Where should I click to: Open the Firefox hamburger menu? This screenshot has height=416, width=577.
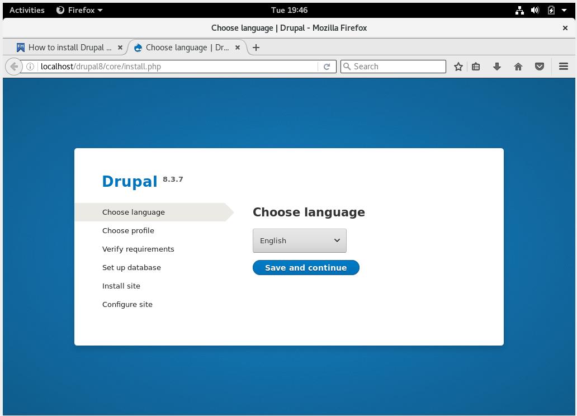pos(564,67)
